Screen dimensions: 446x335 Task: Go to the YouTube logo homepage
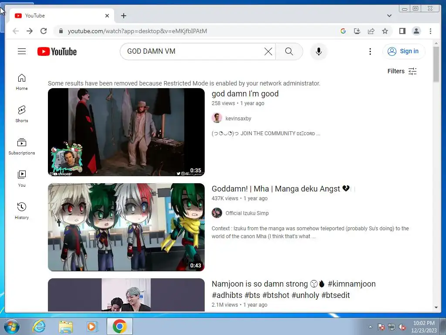coord(57,51)
